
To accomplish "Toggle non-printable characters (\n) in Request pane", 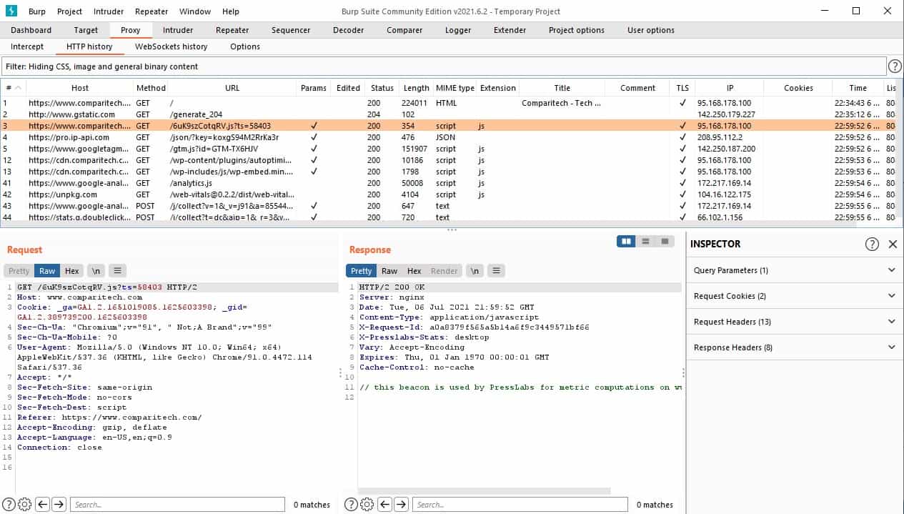I will coord(96,271).
